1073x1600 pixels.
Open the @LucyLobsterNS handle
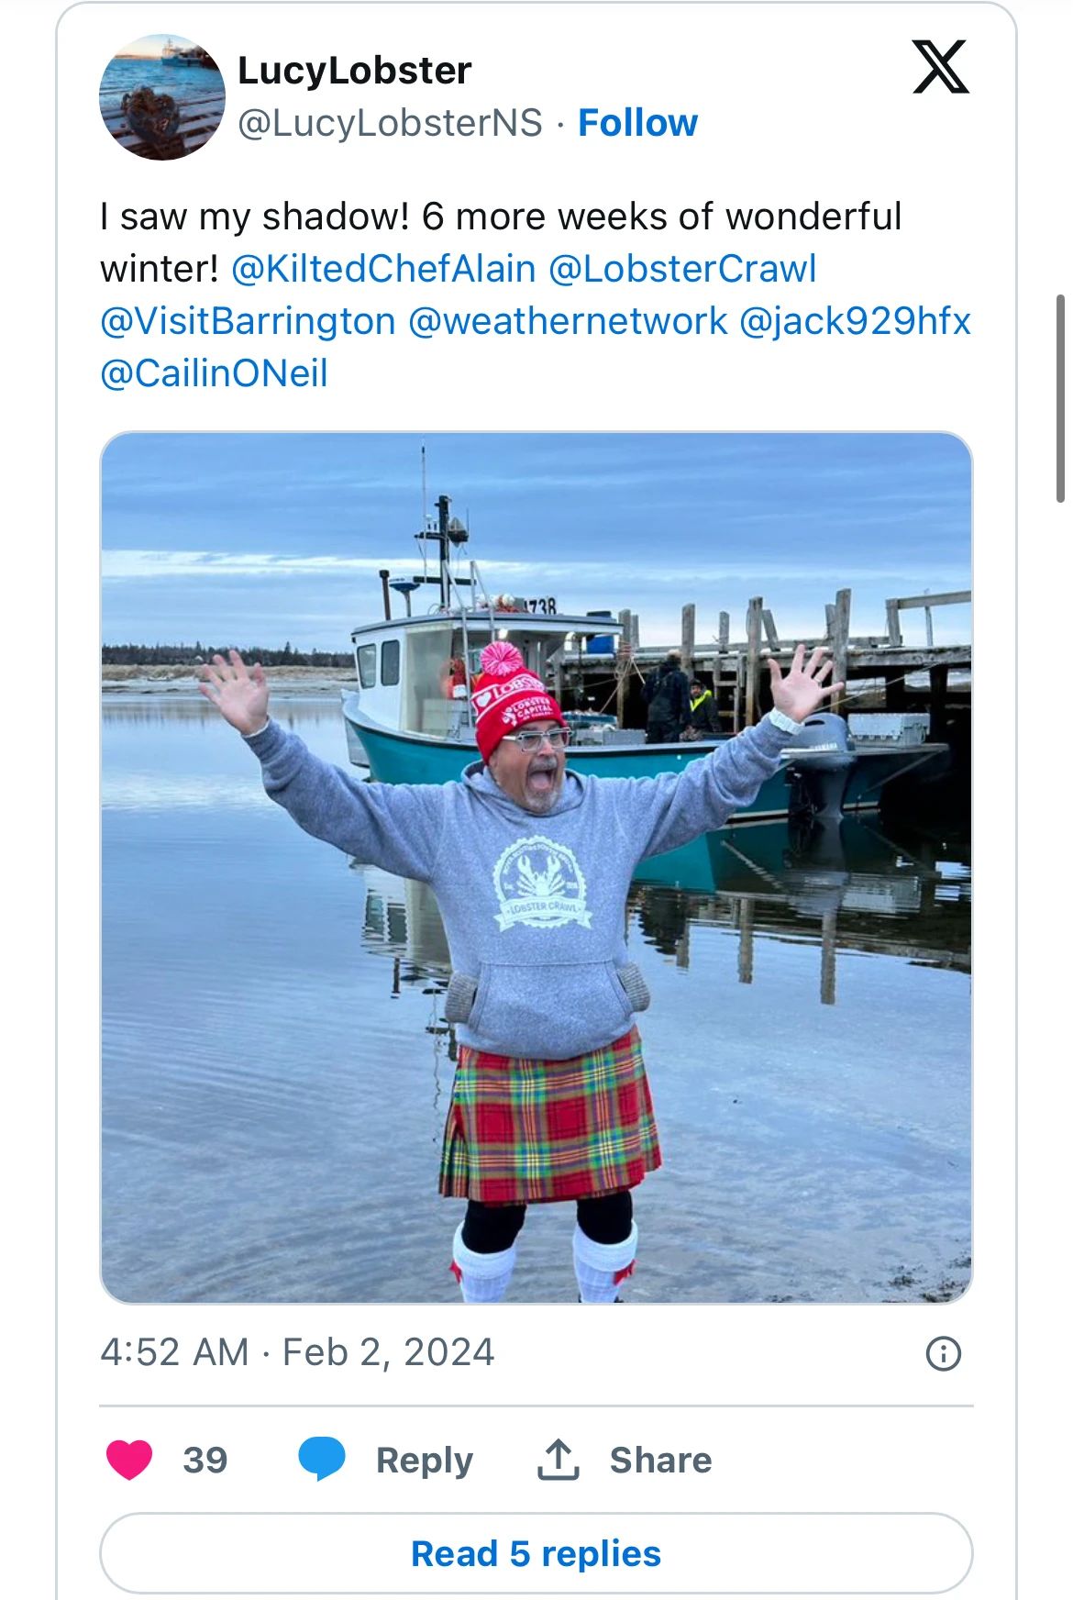coord(391,123)
